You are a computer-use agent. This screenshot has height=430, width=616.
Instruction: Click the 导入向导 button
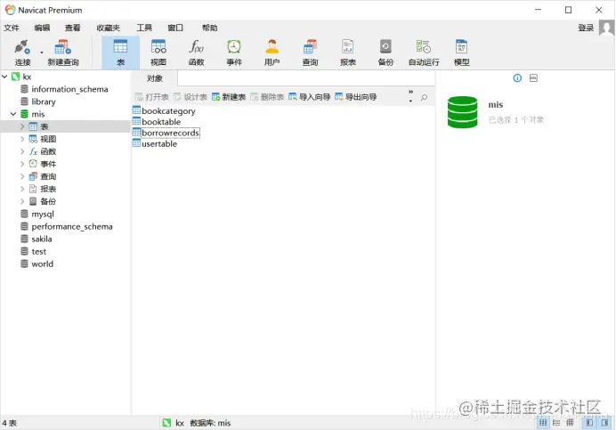pyautogui.click(x=309, y=97)
